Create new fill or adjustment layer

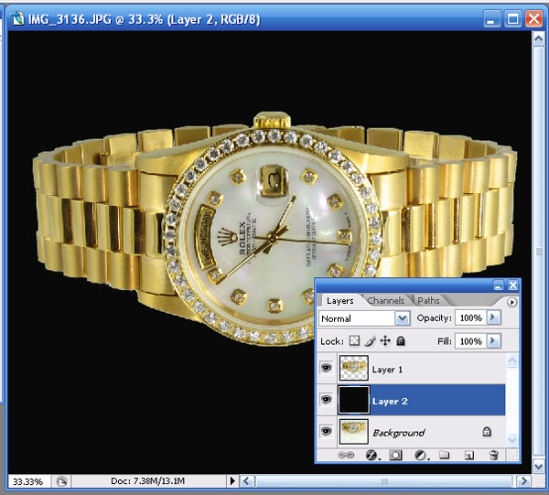pyautogui.click(x=420, y=455)
